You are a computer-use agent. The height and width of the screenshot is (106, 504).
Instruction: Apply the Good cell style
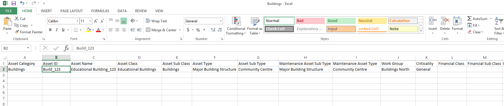tap(341, 21)
